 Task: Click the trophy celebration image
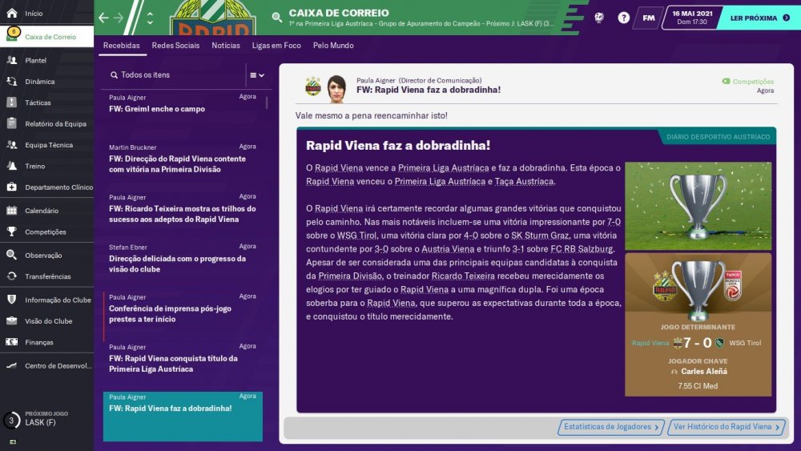coord(698,206)
